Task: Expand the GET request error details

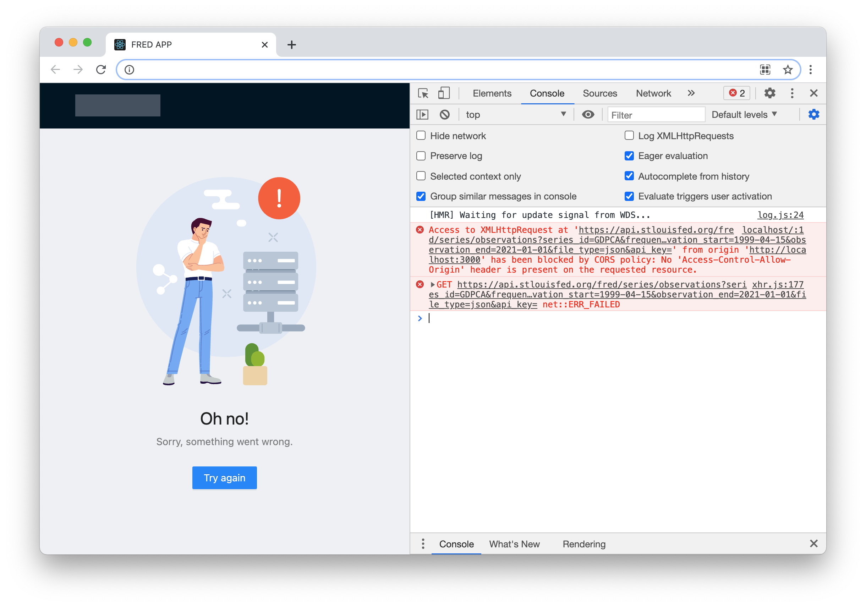Action: [432, 284]
